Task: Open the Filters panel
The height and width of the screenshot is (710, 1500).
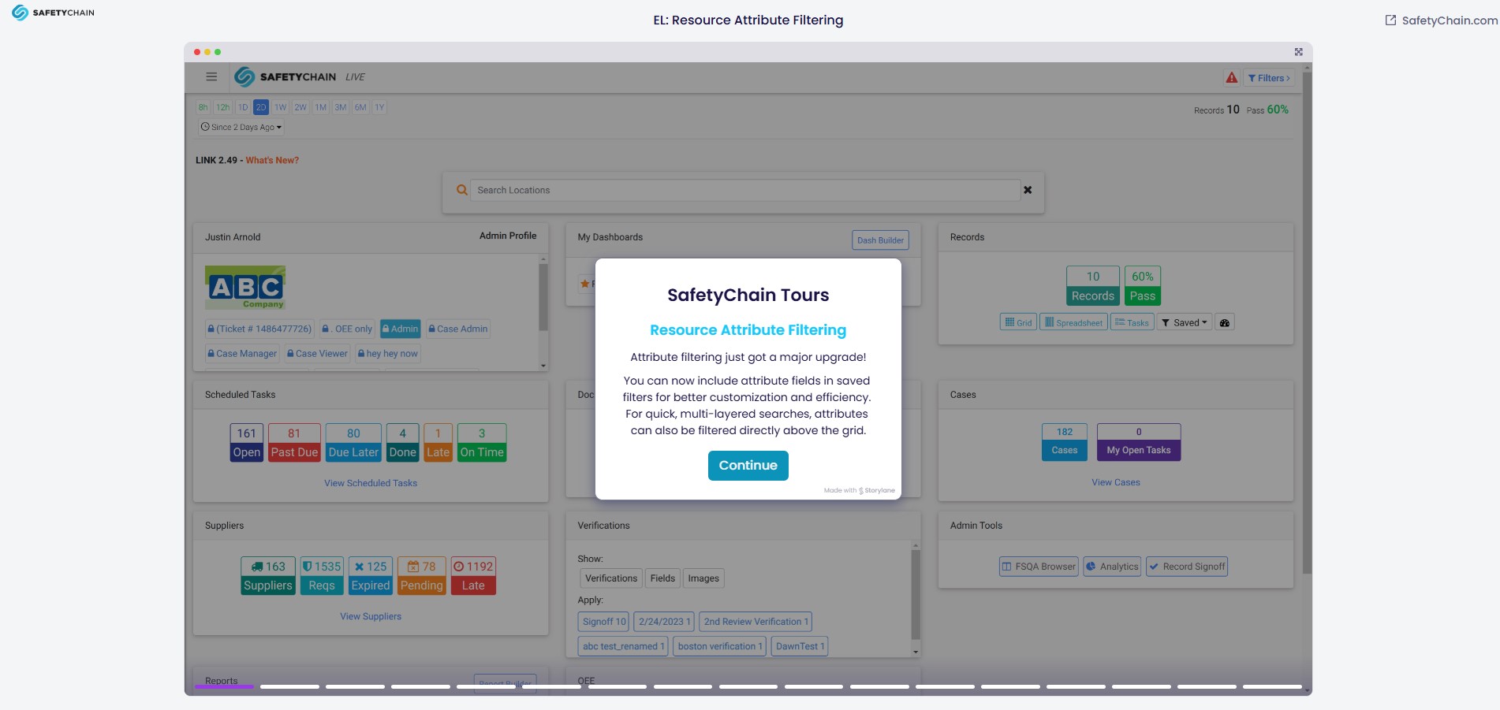Action: pos(1269,78)
